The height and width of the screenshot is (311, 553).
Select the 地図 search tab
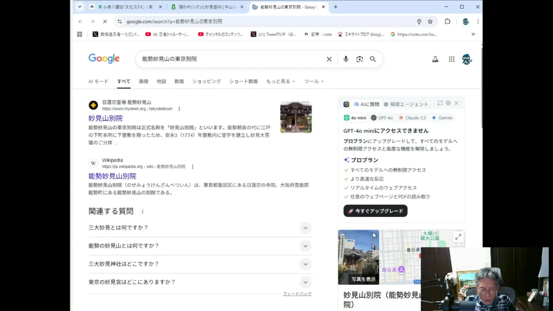[x=161, y=81]
